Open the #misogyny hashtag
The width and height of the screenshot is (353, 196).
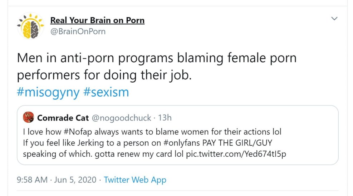tap(48, 92)
